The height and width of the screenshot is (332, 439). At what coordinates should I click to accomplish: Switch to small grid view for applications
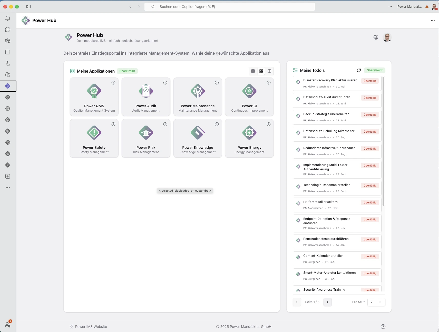pos(253,71)
